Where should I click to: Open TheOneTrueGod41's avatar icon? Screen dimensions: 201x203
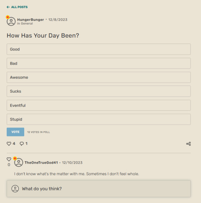click(19, 162)
